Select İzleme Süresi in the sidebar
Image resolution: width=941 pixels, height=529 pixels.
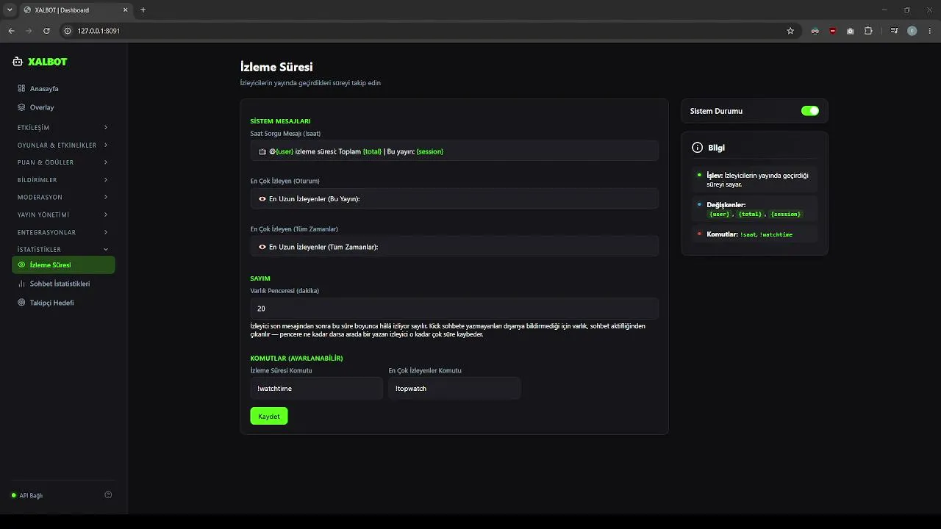(x=64, y=264)
